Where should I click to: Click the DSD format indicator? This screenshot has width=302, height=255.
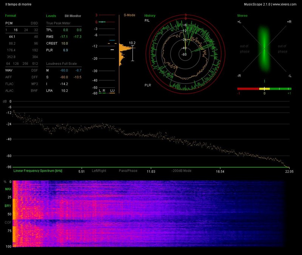coord(34,23)
